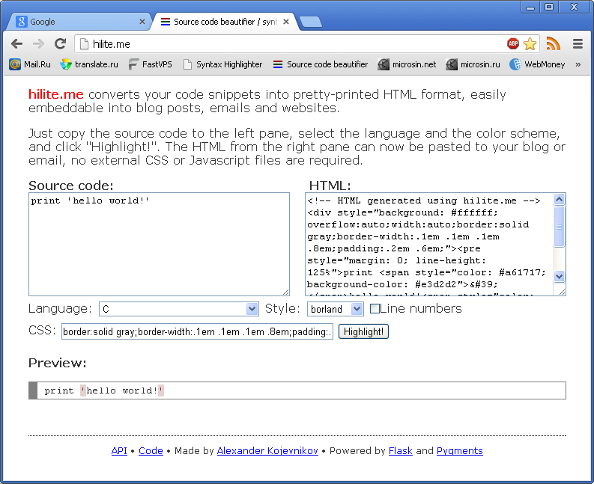
Task: Open the API link
Action: (119, 450)
